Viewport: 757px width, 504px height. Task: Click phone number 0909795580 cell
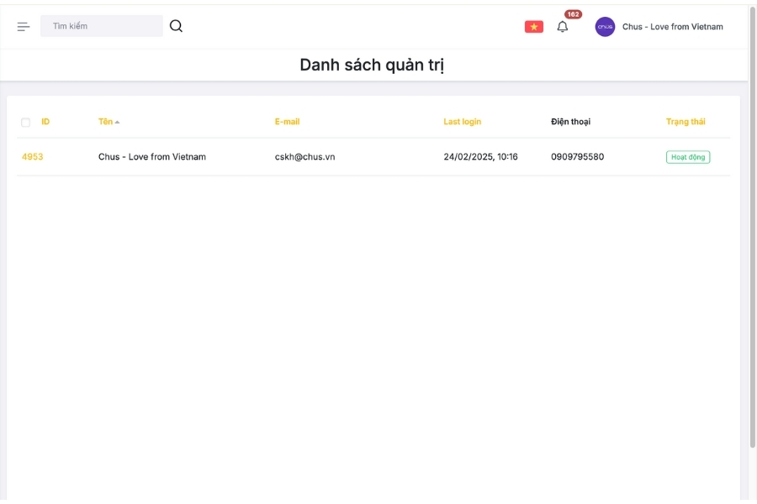click(577, 157)
